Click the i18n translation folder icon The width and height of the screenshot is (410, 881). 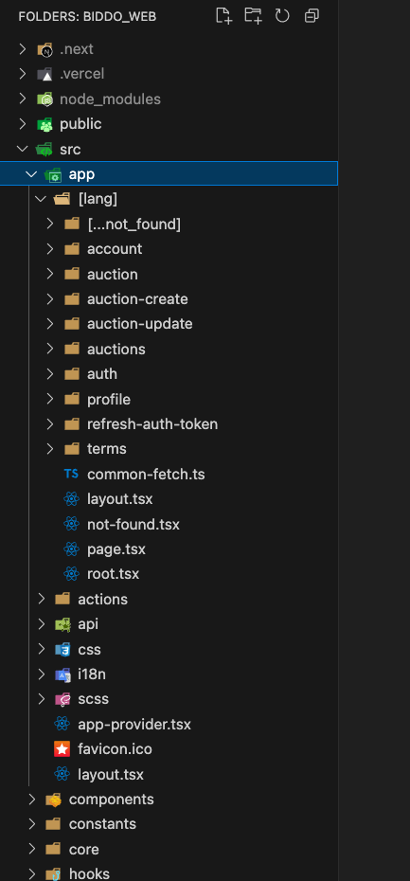(x=62, y=674)
